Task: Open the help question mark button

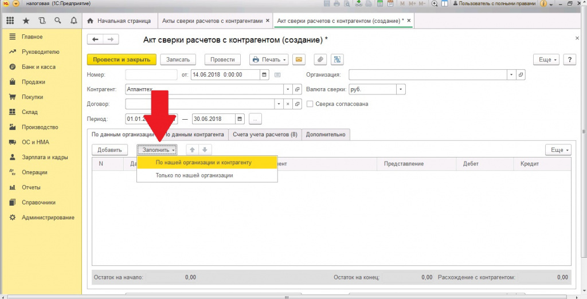Action: (x=570, y=60)
